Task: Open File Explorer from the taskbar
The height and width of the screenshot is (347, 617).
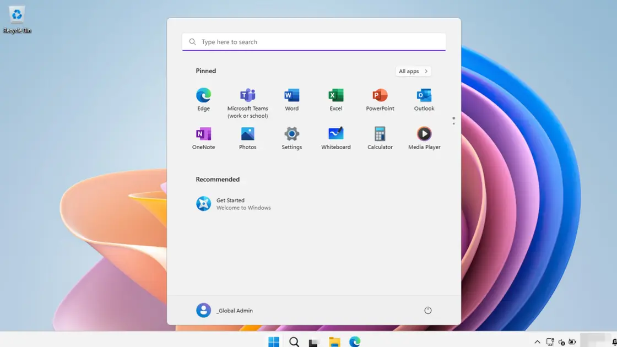Action: click(x=334, y=342)
